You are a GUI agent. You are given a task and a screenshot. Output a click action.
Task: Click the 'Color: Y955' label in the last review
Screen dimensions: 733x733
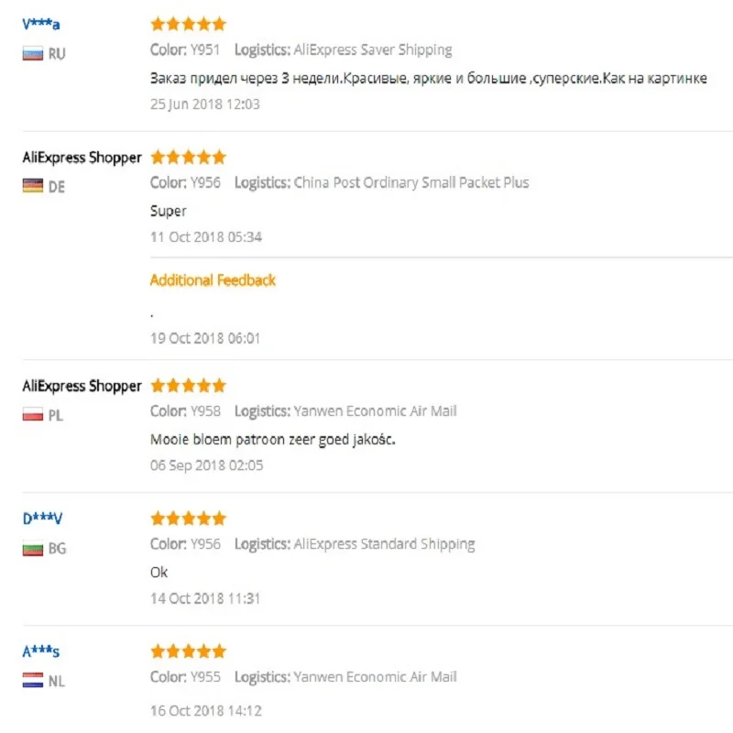[x=185, y=677]
